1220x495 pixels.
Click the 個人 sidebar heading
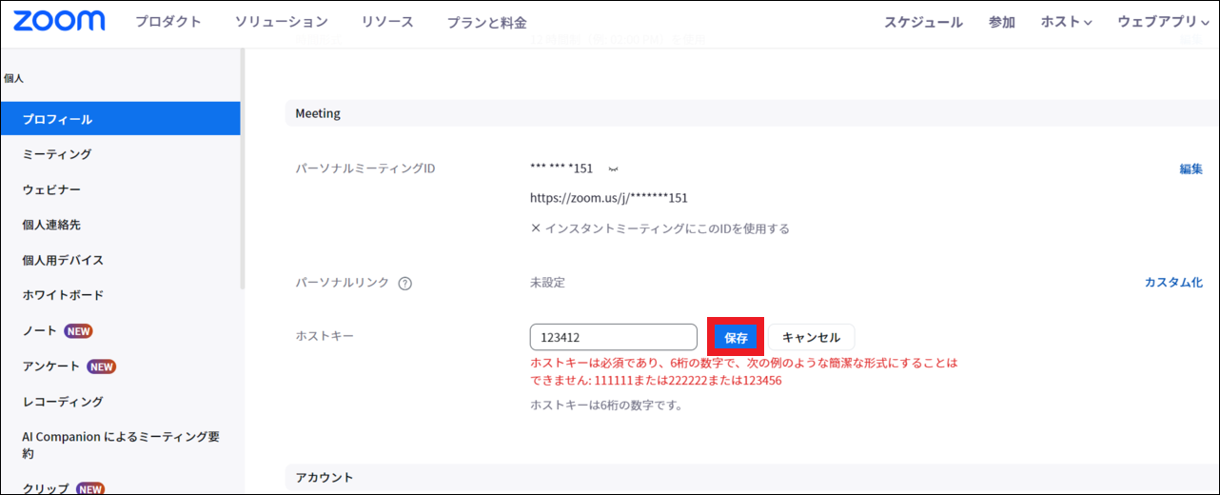click(13, 78)
